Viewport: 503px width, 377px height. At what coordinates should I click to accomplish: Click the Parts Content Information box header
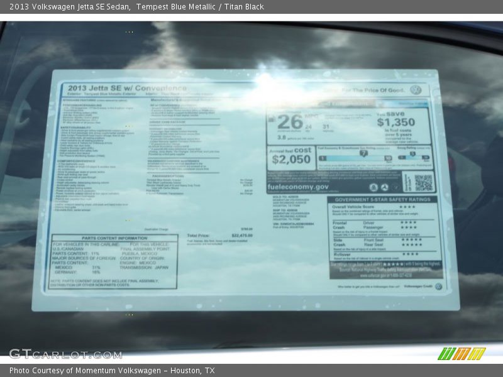pos(114,238)
